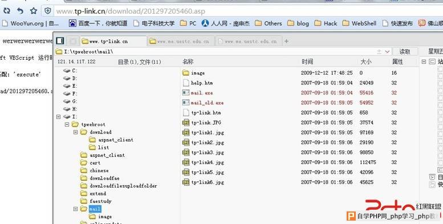This screenshot has width=443, height=224.
Task: Open path history dropdown arrow
Action: [x=387, y=52]
